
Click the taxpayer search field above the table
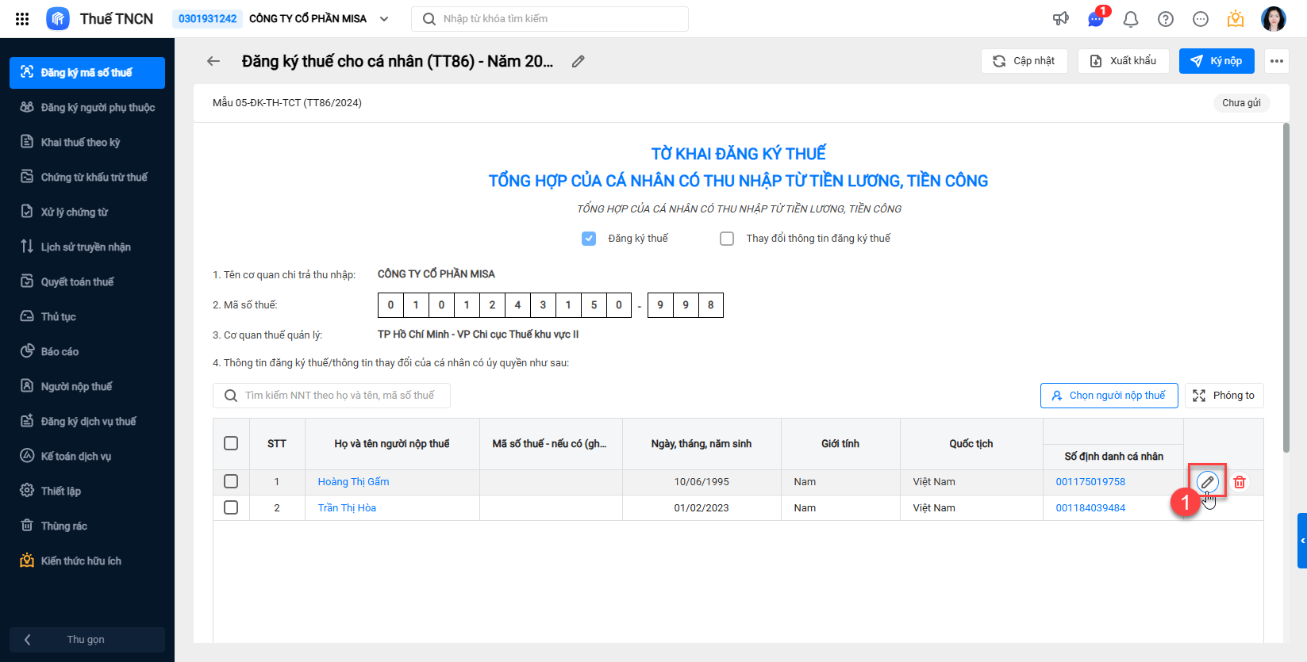pos(339,396)
